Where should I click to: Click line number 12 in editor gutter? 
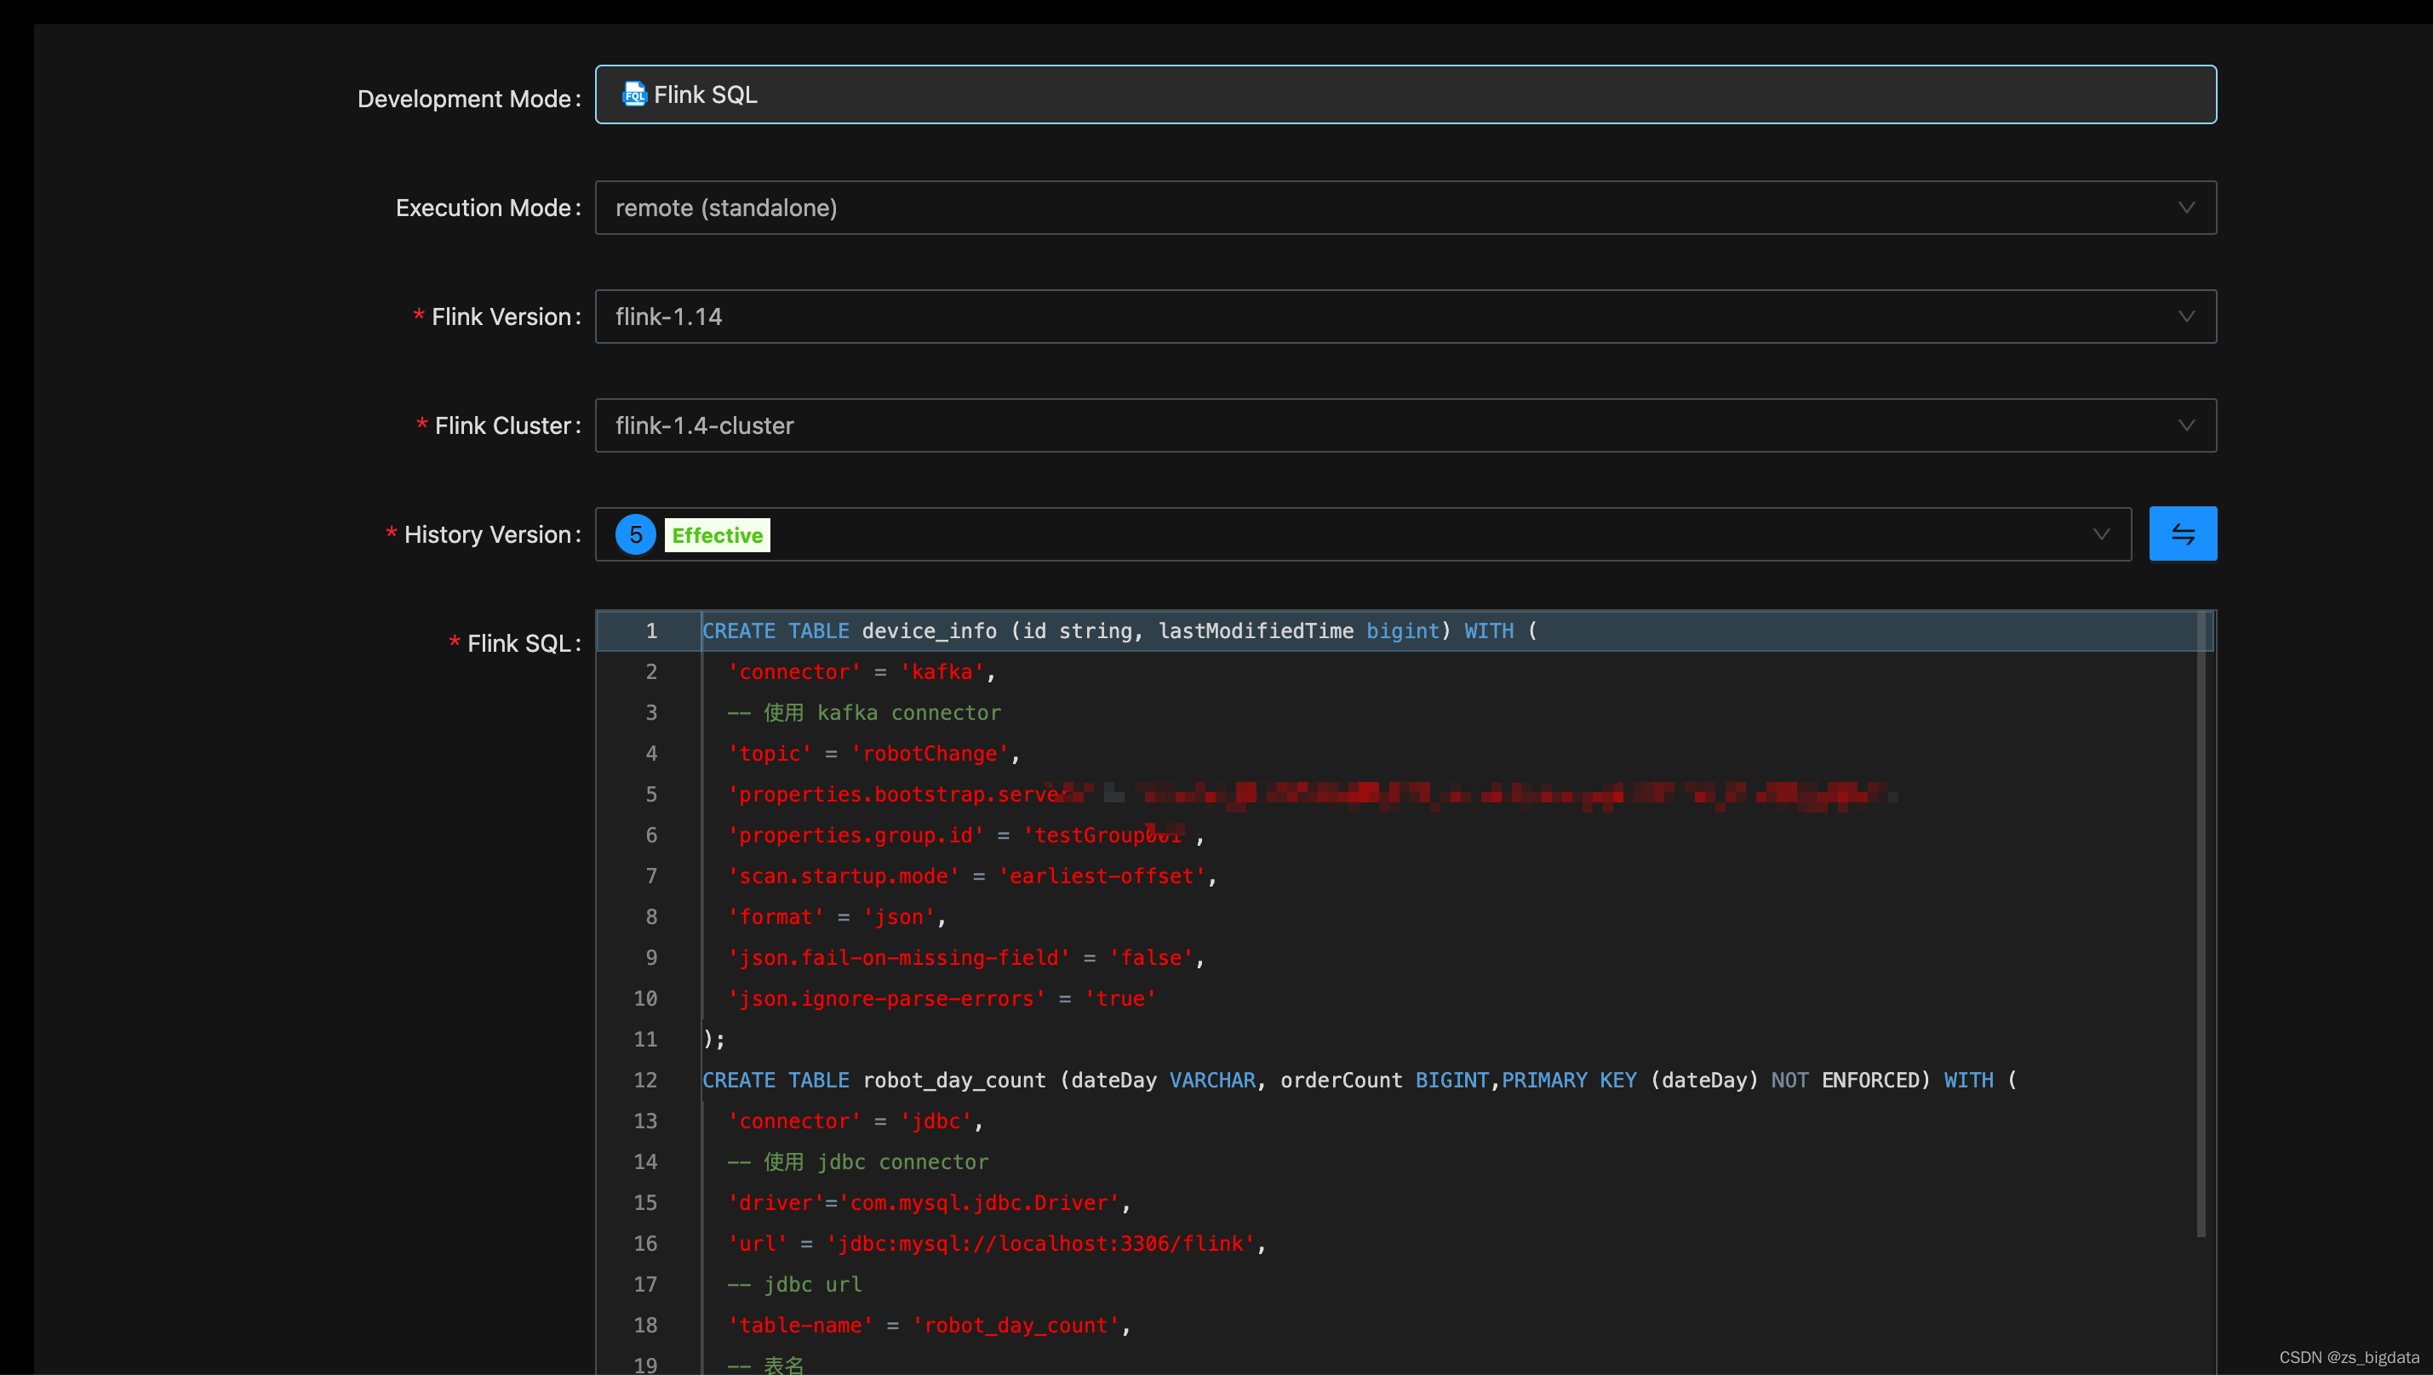point(645,1081)
